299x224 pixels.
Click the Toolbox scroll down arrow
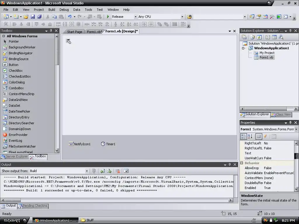pos(57,151)
